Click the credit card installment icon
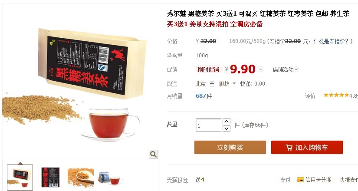Image resolution: width=358 pixels, height=191 pixels. [300, 180]
